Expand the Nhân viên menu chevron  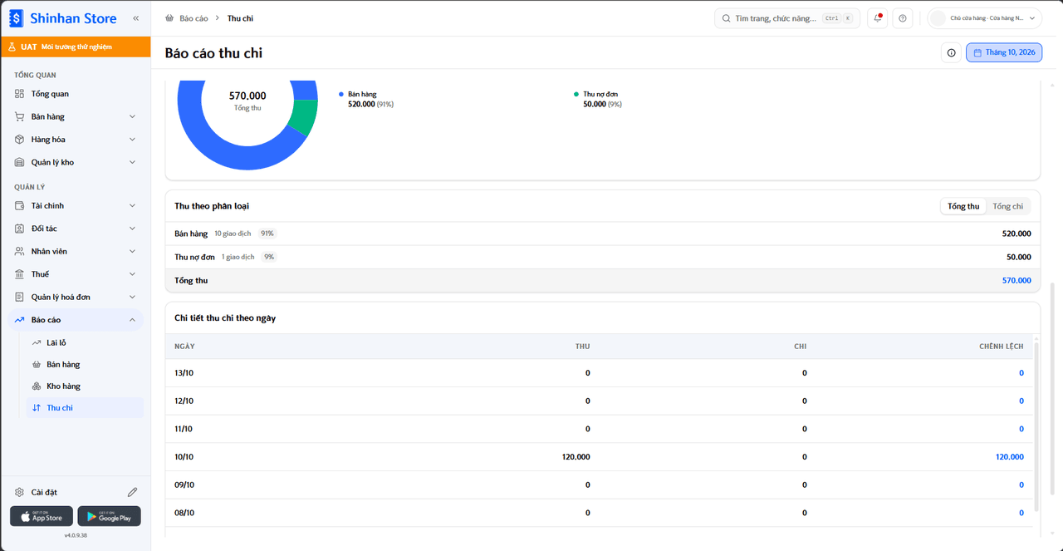pyautogui.click(x=132, y=251)
